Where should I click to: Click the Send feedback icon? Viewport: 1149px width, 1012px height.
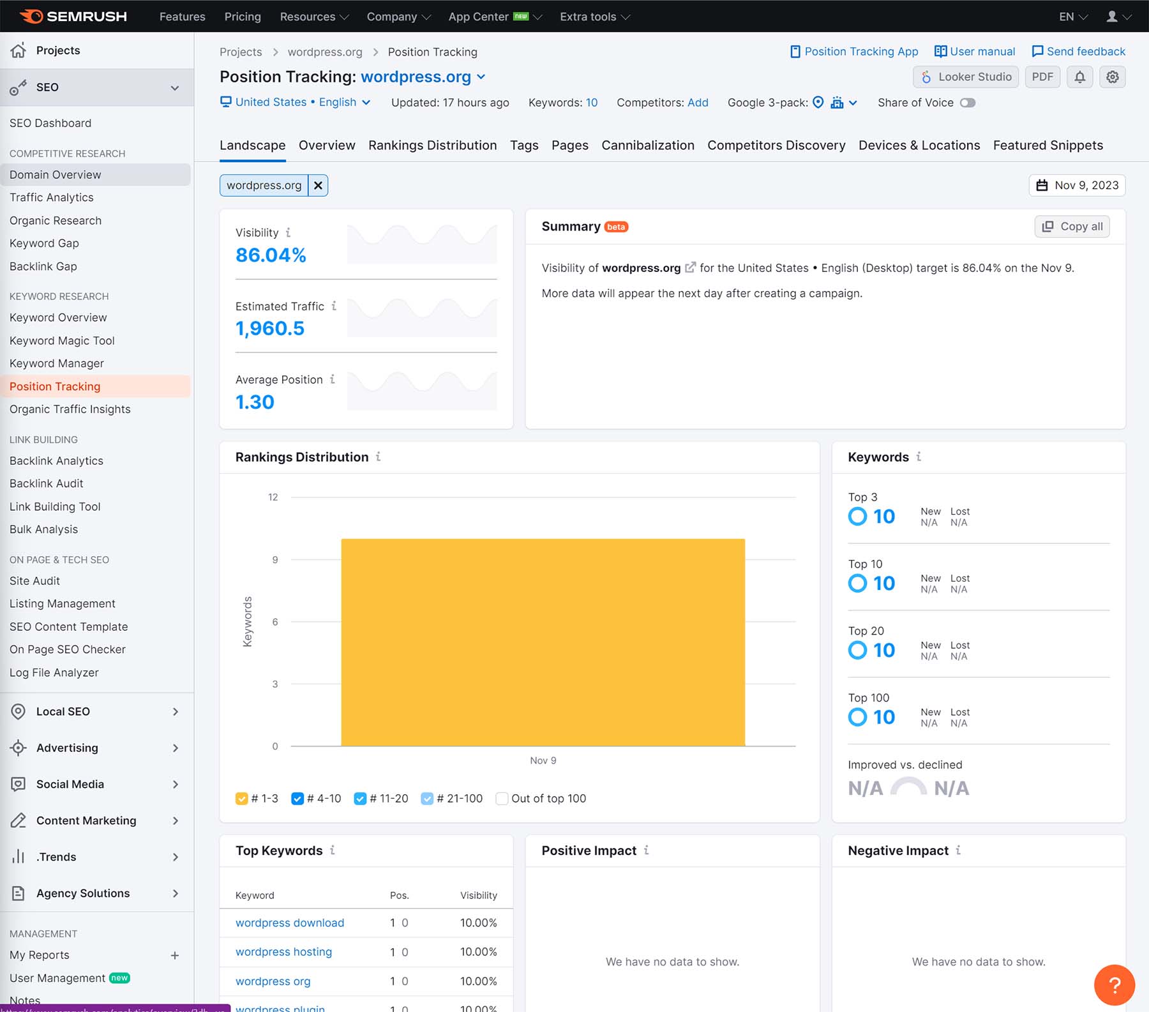click(x=1038, y=51)
